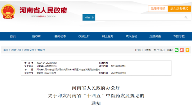The height and width of the screenshot is (108, 192).
Task: Click the 无障碍阅读 button
Action: tap(158, 9)
